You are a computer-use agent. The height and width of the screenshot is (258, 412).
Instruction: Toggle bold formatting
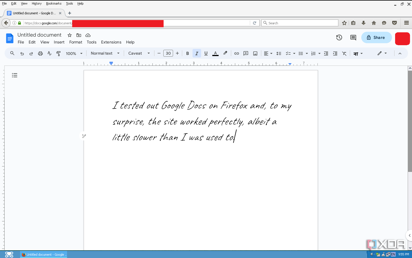(188, 53)
